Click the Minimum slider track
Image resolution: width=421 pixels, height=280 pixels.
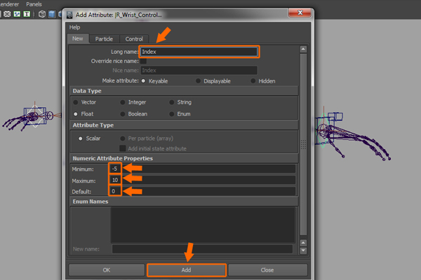pyautogui.click(x=208, y=169)
